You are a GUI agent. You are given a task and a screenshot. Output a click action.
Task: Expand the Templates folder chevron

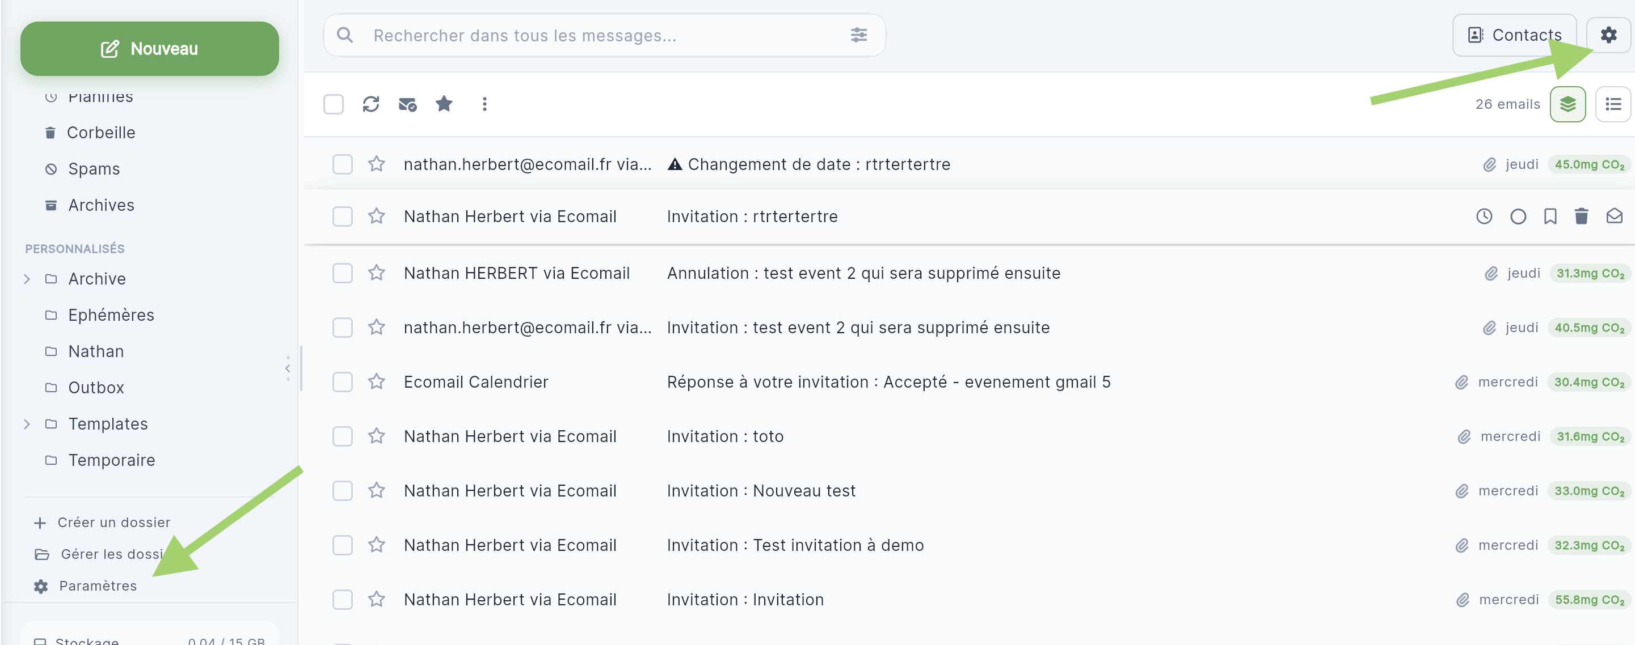(27, 425)
